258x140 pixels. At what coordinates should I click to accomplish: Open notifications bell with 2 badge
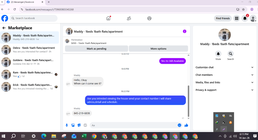[245, 18]
